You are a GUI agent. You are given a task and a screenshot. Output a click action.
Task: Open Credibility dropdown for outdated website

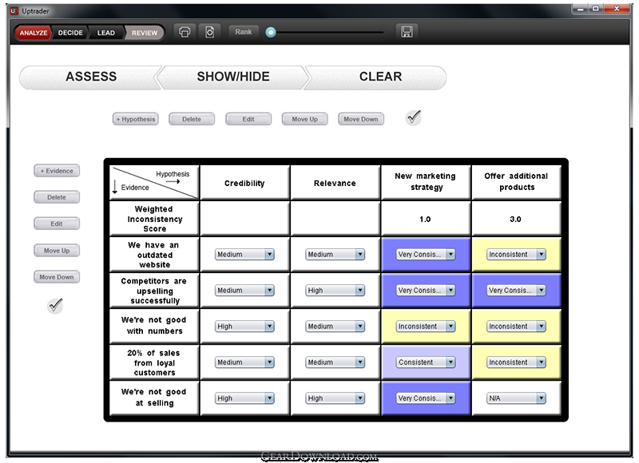[x=244, y=255]
